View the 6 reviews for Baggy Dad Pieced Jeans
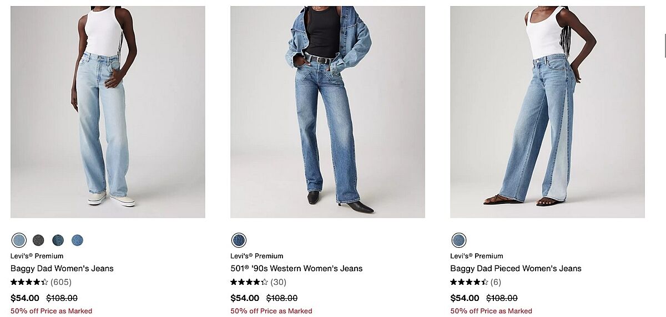The height and width of the screenshot is (317, 666). click(x=496, y=282)
